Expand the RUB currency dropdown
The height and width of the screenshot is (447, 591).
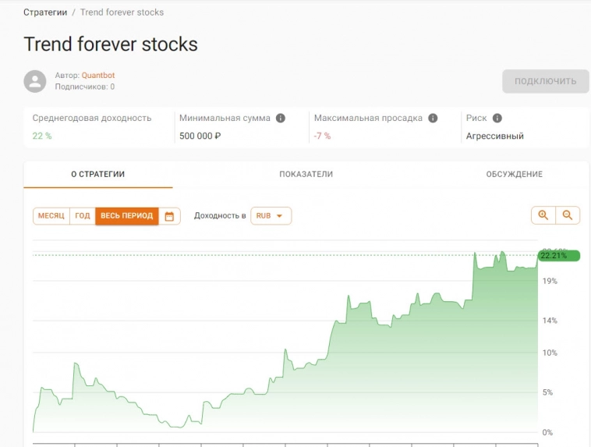pos(271,216)
